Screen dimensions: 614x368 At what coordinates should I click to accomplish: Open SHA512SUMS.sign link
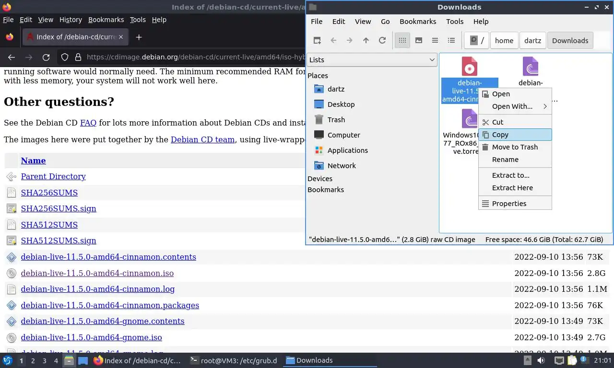59,241
